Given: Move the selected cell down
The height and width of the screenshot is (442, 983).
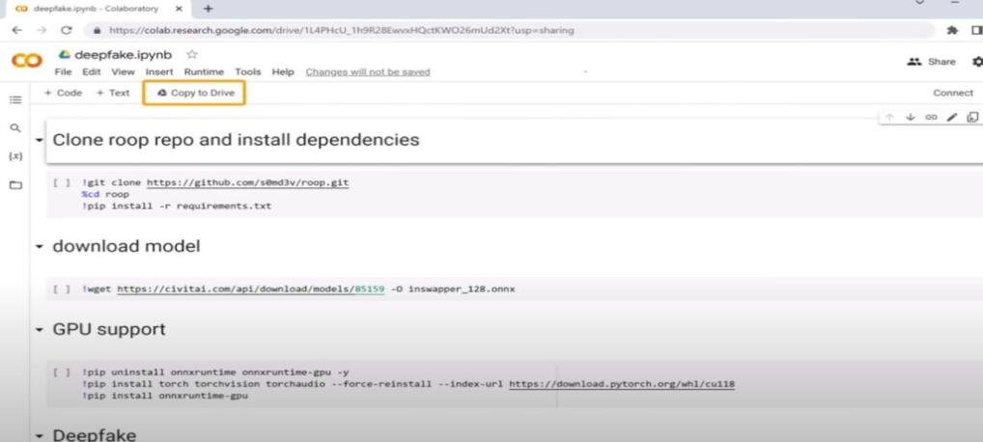Looking at the screenshot, I should coord(911,117).
